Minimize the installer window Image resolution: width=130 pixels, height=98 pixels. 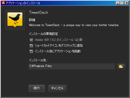click(x=118, y=3)
